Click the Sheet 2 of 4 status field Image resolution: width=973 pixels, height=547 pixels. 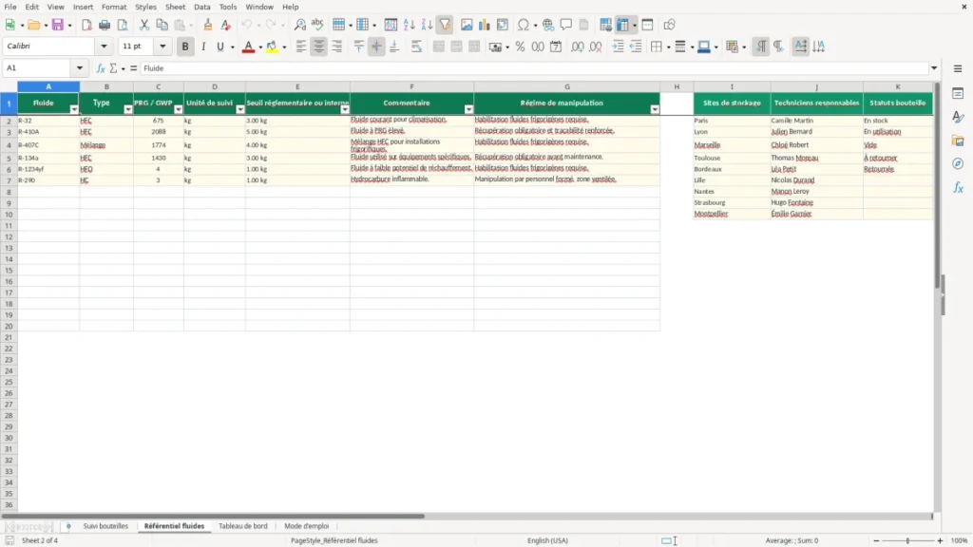coord(40,540)
